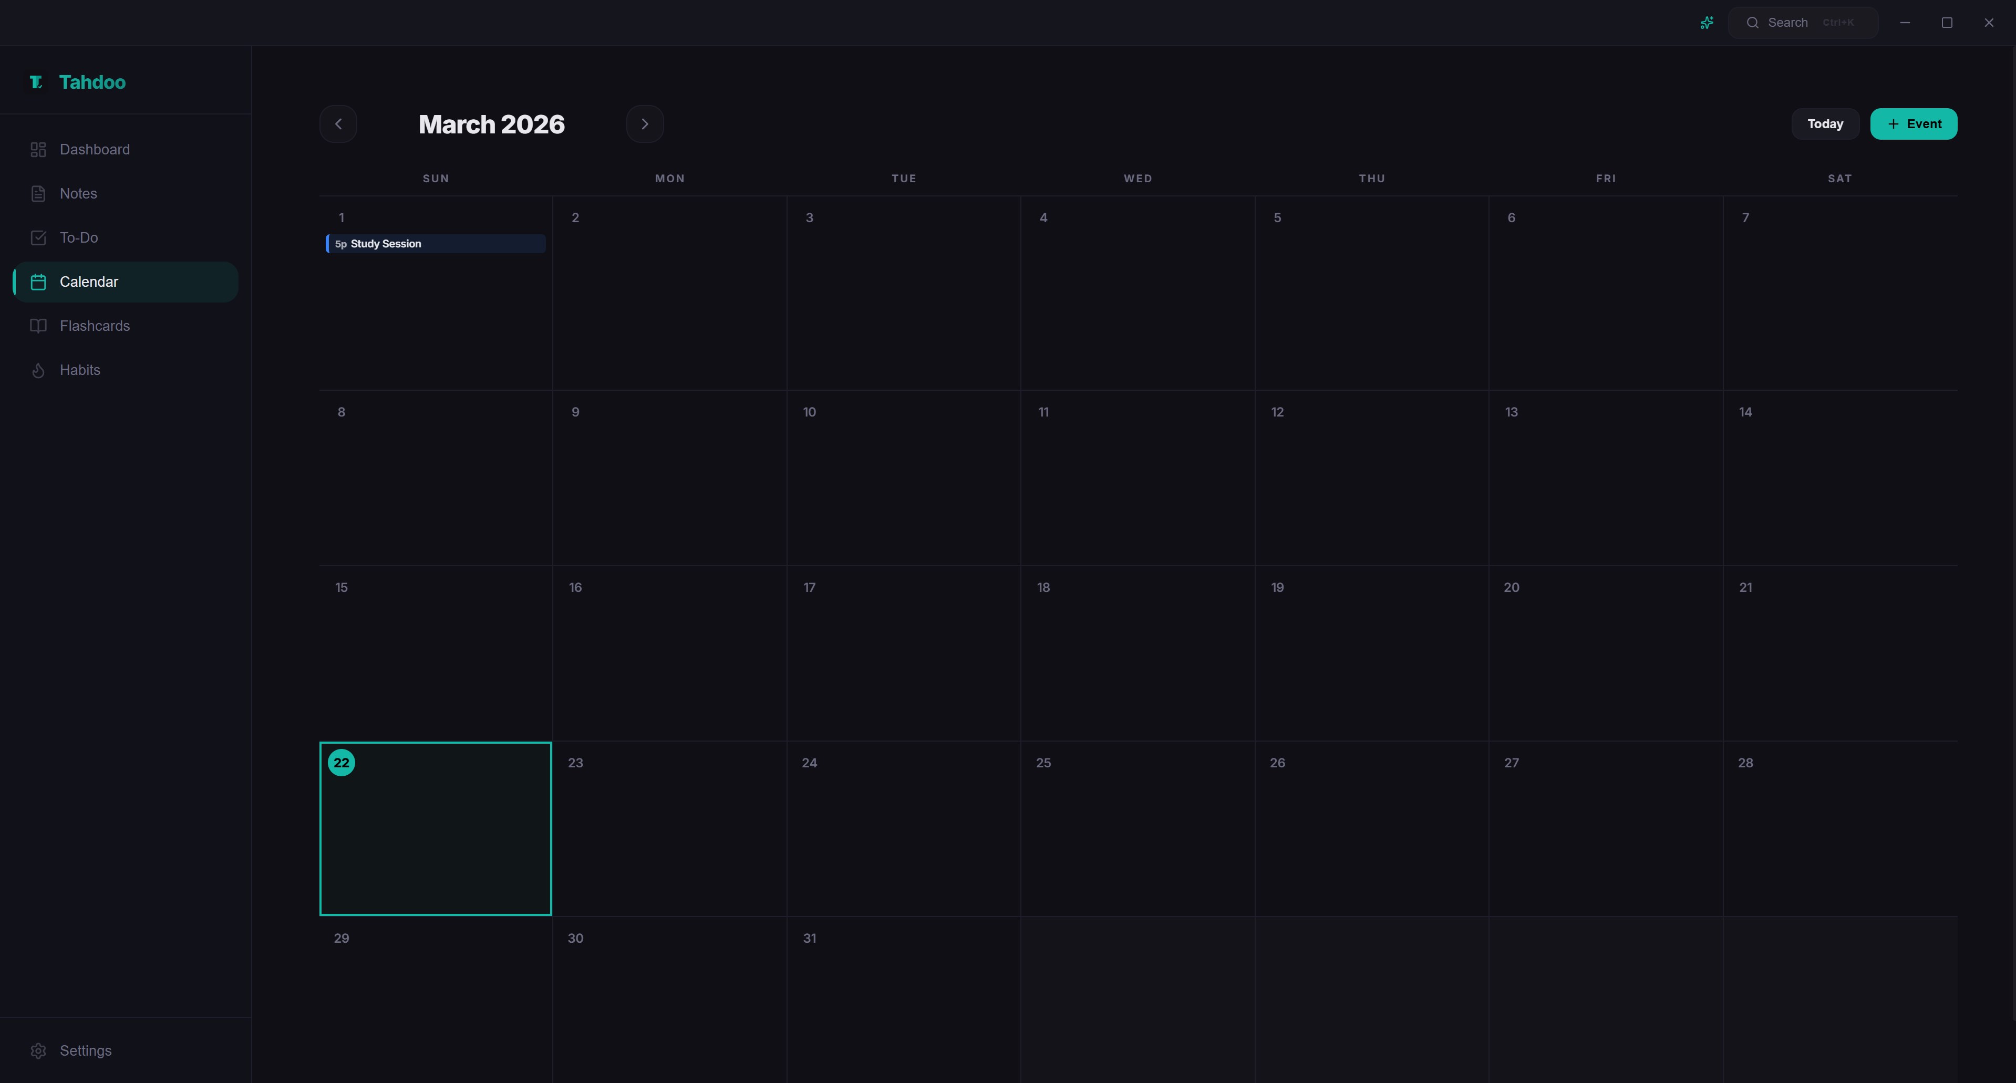
Task: Open the Habits section
Action: 125,370
